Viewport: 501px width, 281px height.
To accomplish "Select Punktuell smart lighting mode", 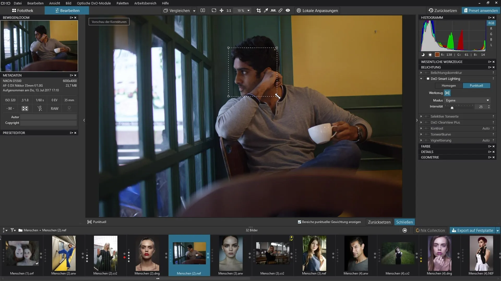I will click(x=476, y=86).
